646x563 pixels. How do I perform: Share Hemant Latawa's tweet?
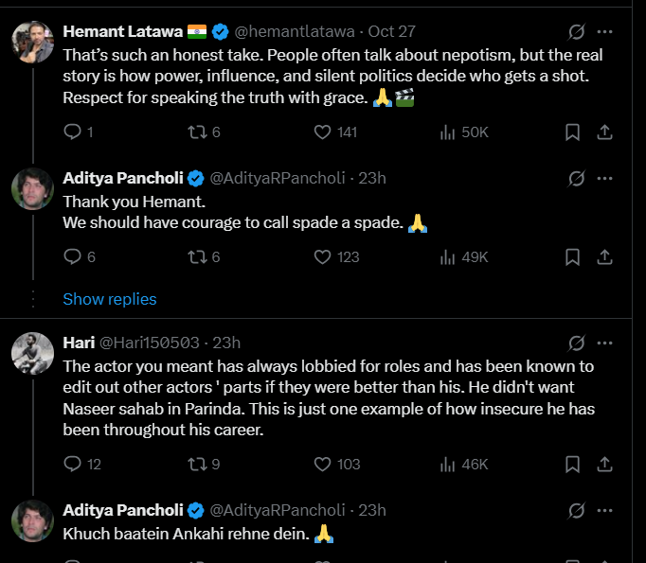point(603,132)
